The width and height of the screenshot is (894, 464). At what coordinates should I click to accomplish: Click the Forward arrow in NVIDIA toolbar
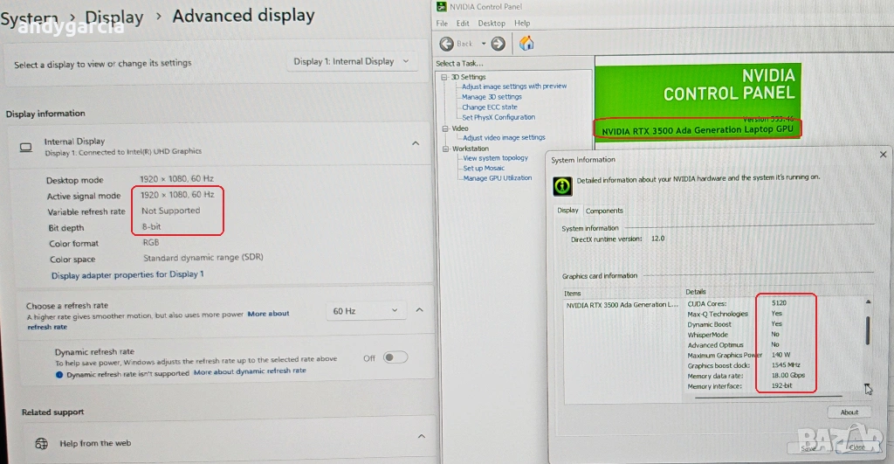pos(498,44)
